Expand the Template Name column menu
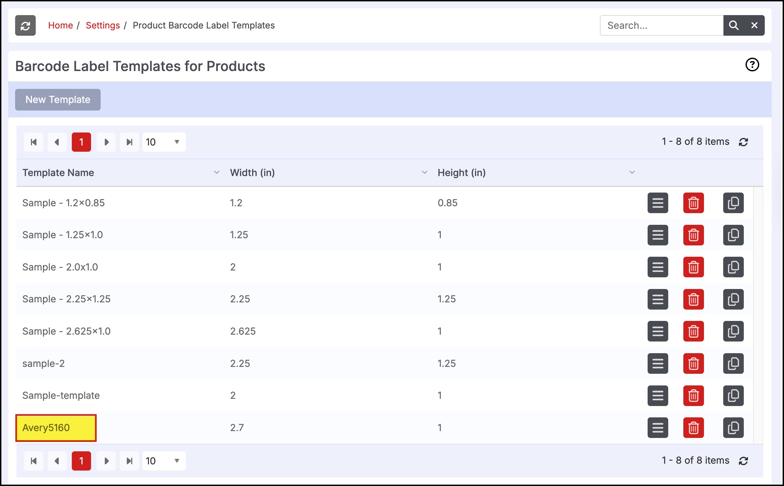784x486 pixels. (x=216, y=172)
